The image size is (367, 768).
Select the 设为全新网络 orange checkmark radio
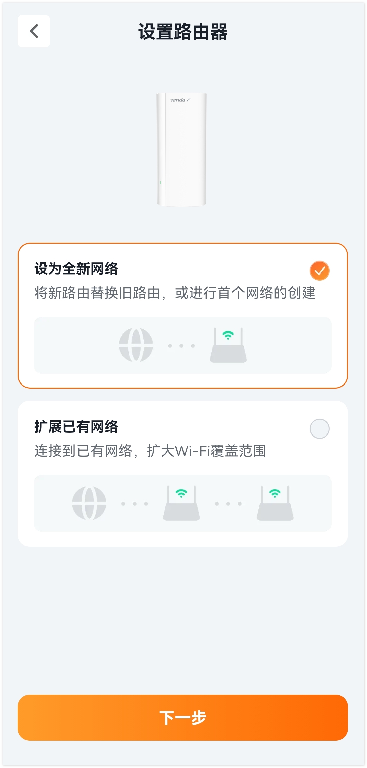coord(319,271)
